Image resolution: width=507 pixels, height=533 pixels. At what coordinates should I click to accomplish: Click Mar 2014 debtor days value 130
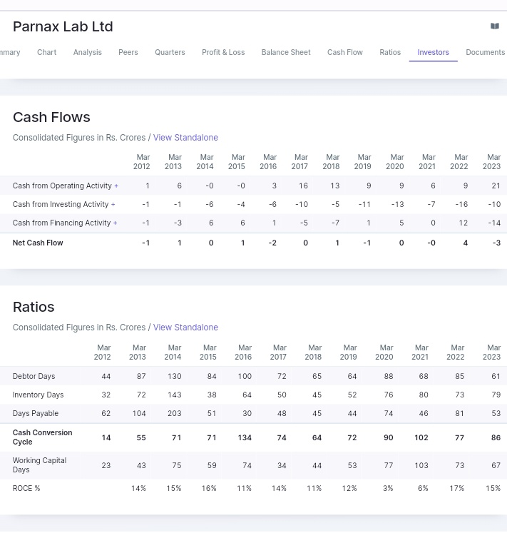[175, 376]
